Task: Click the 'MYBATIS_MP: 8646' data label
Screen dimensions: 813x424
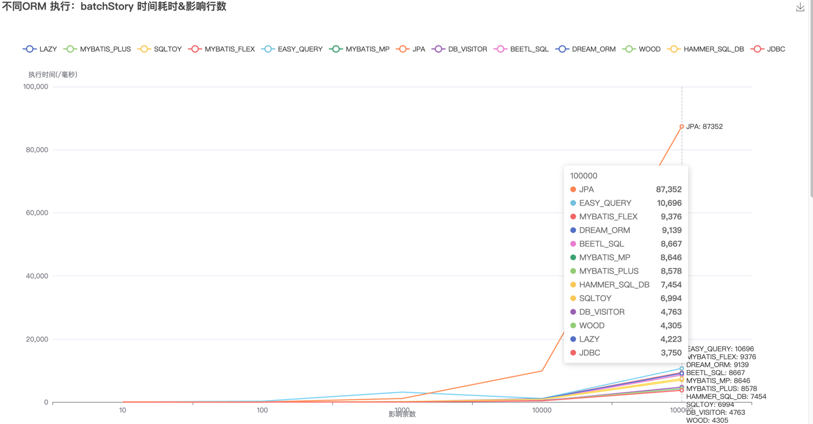Action: (x=718, y=381)
